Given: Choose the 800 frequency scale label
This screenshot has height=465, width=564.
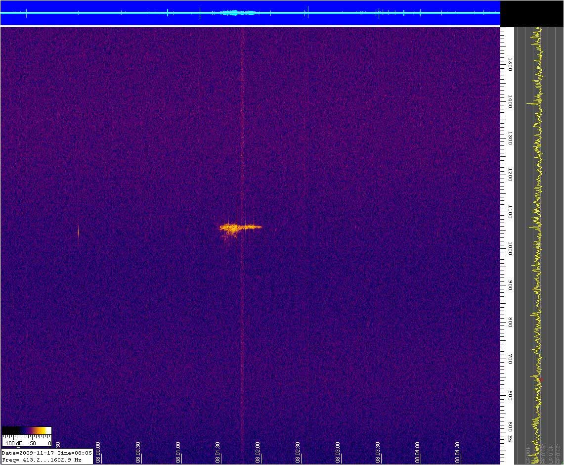Looking at the screenshot, I should pos(510,323).
